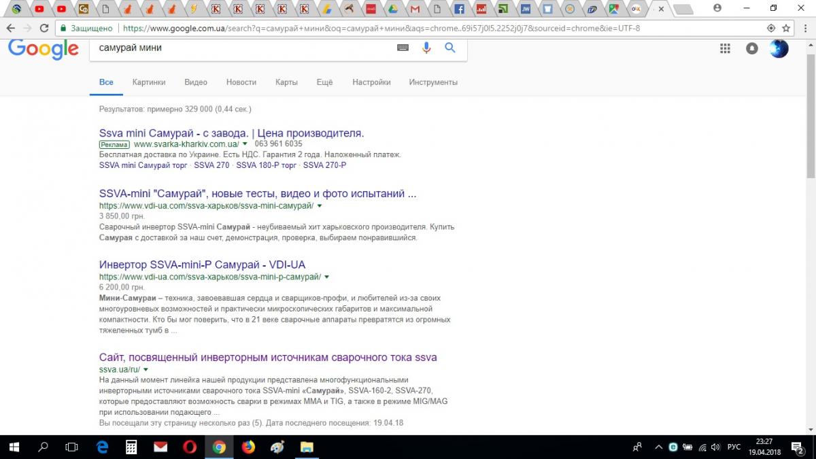Screen dimensions: 816x459
Task: Switch to the Картинки tab
Action: coord(149,82)
